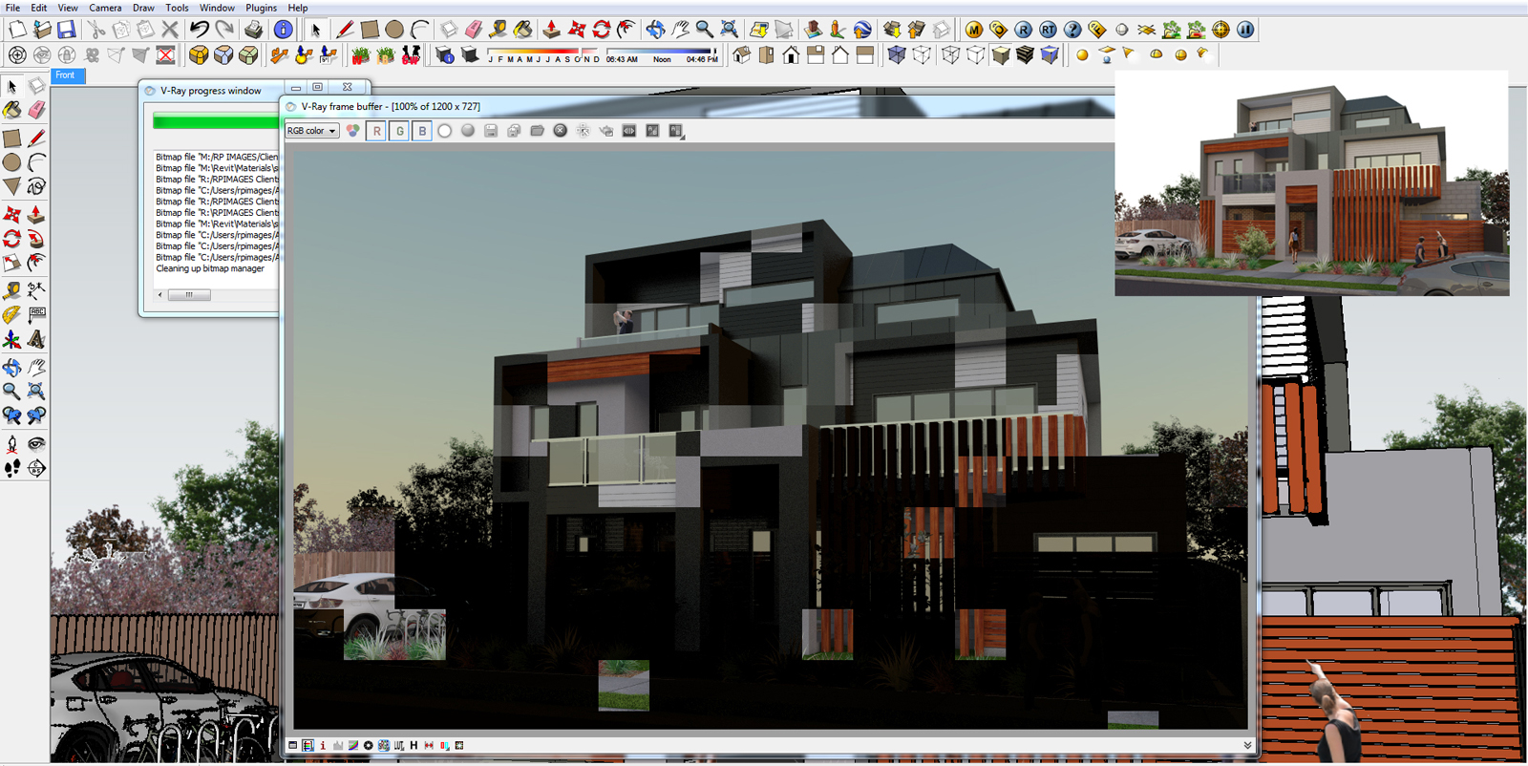Click track mouse icon in frame buffer

[584, 131]
